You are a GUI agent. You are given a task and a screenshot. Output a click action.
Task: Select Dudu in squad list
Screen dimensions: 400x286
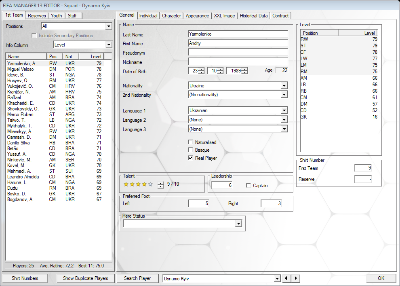tap(55, 188)
